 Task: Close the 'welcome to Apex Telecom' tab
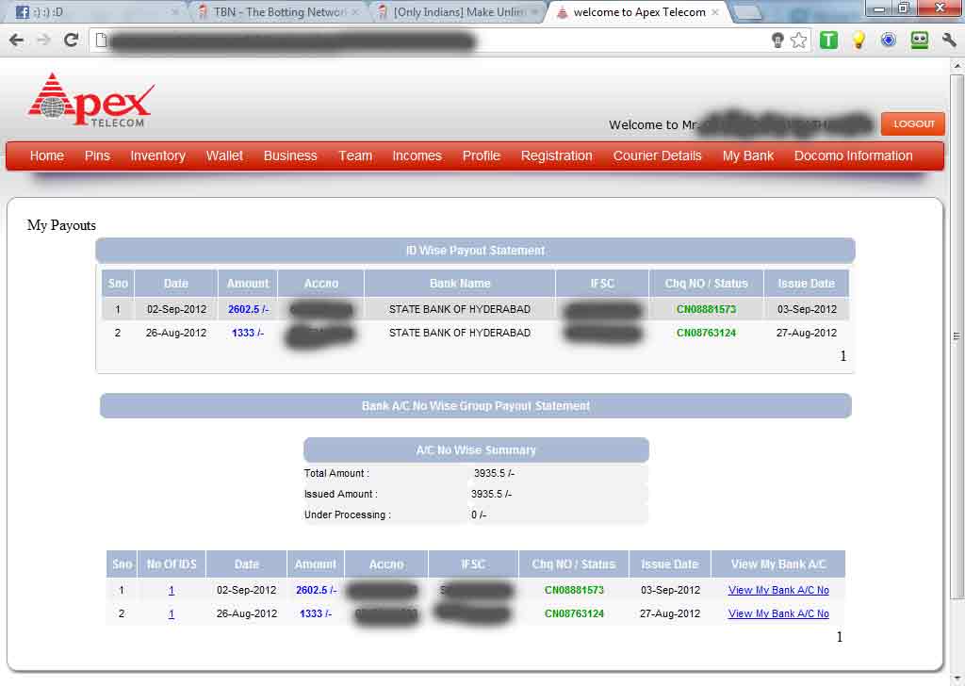tap(715, 12)
